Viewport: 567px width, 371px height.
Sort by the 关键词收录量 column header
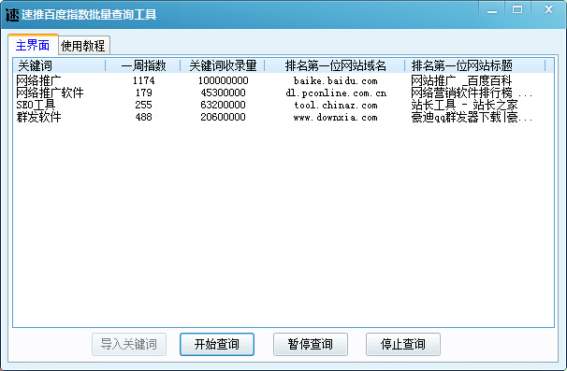point(223,65)
